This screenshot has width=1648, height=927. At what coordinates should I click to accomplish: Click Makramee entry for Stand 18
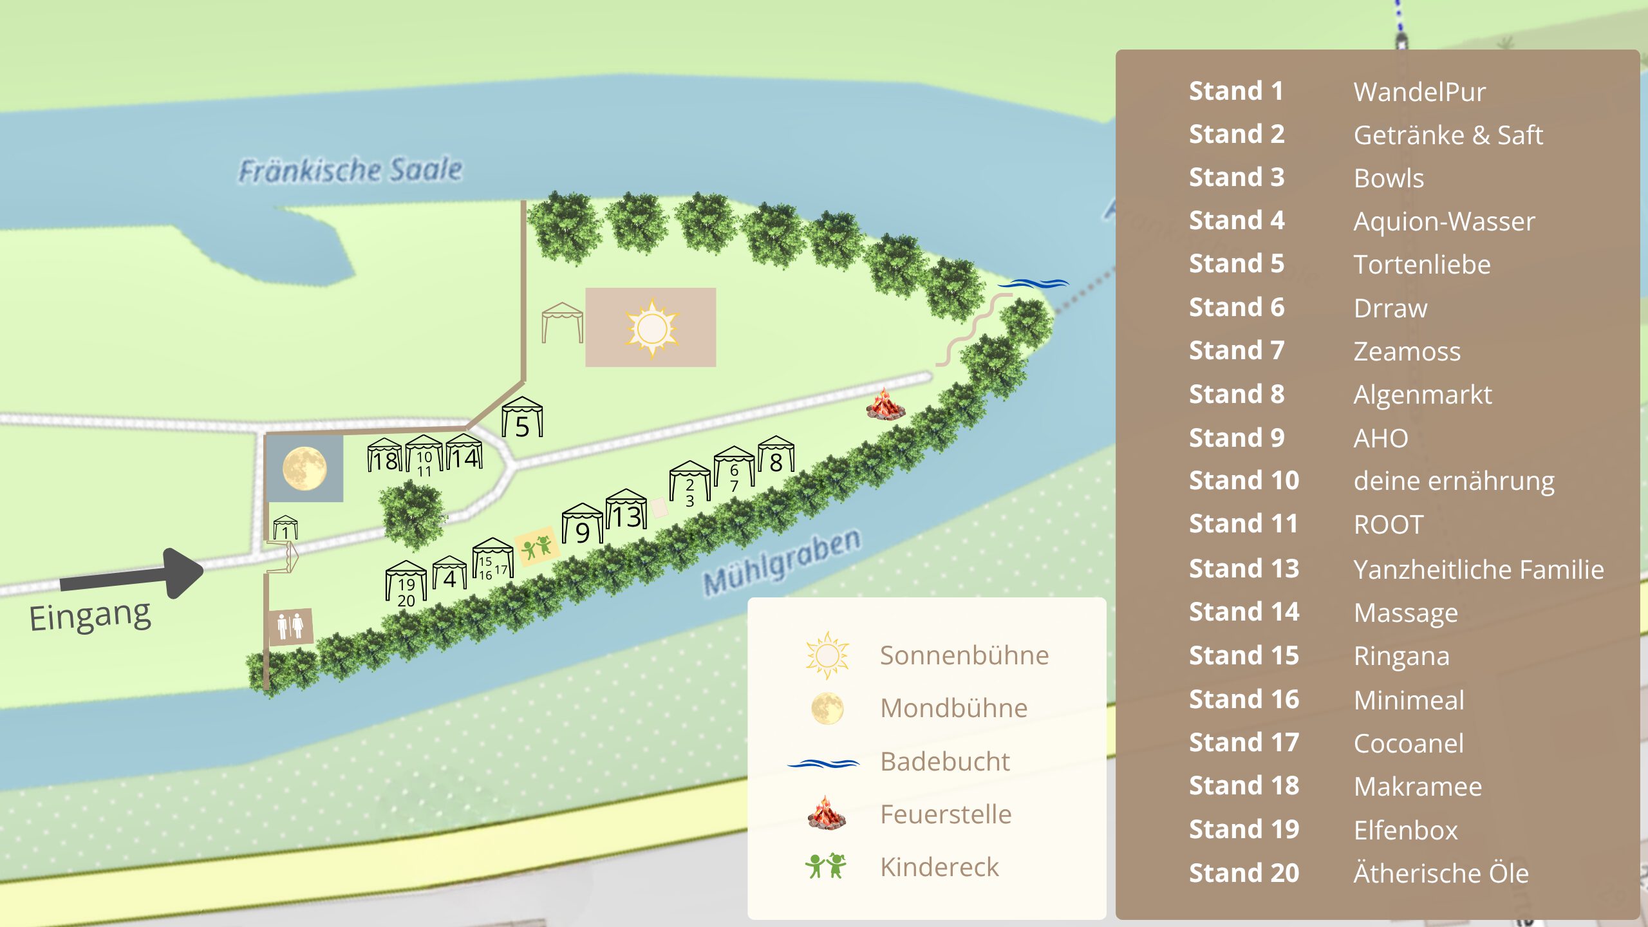tap(1418, 787)
